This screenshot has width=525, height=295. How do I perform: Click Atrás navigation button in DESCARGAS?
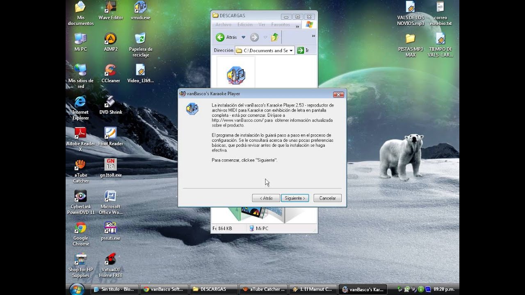[226, 37]
